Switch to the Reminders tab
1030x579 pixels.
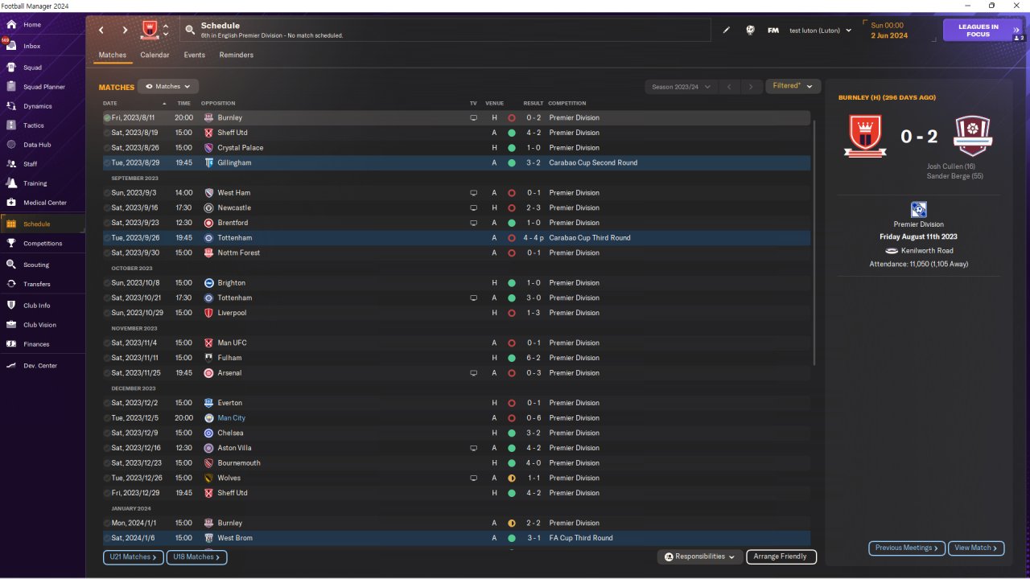point(237,55)
